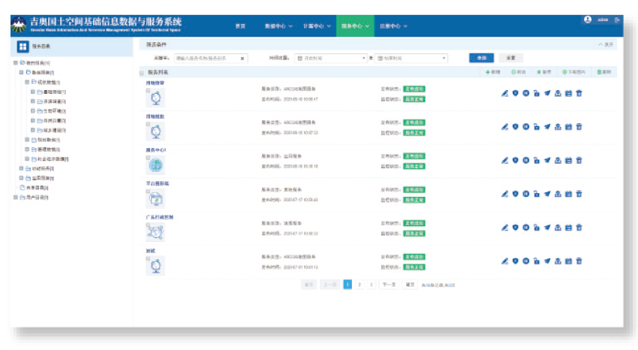638x350 pixels.
Task: Click the shield icon in fourth service row
Action: pos(516,194)
